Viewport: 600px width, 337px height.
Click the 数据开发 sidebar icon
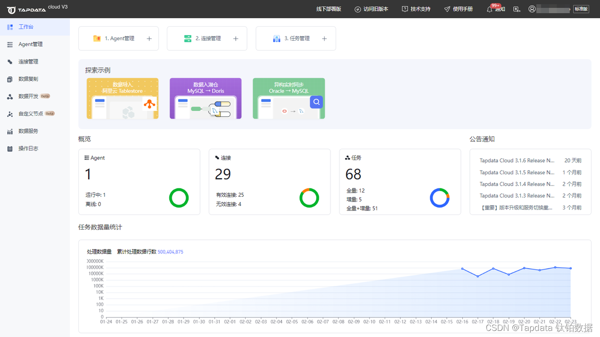[10, 96]
